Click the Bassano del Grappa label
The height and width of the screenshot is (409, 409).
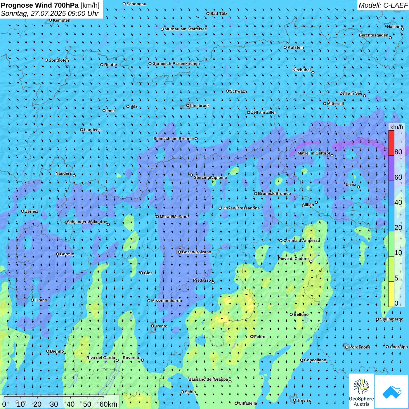[x=208, y=379]
